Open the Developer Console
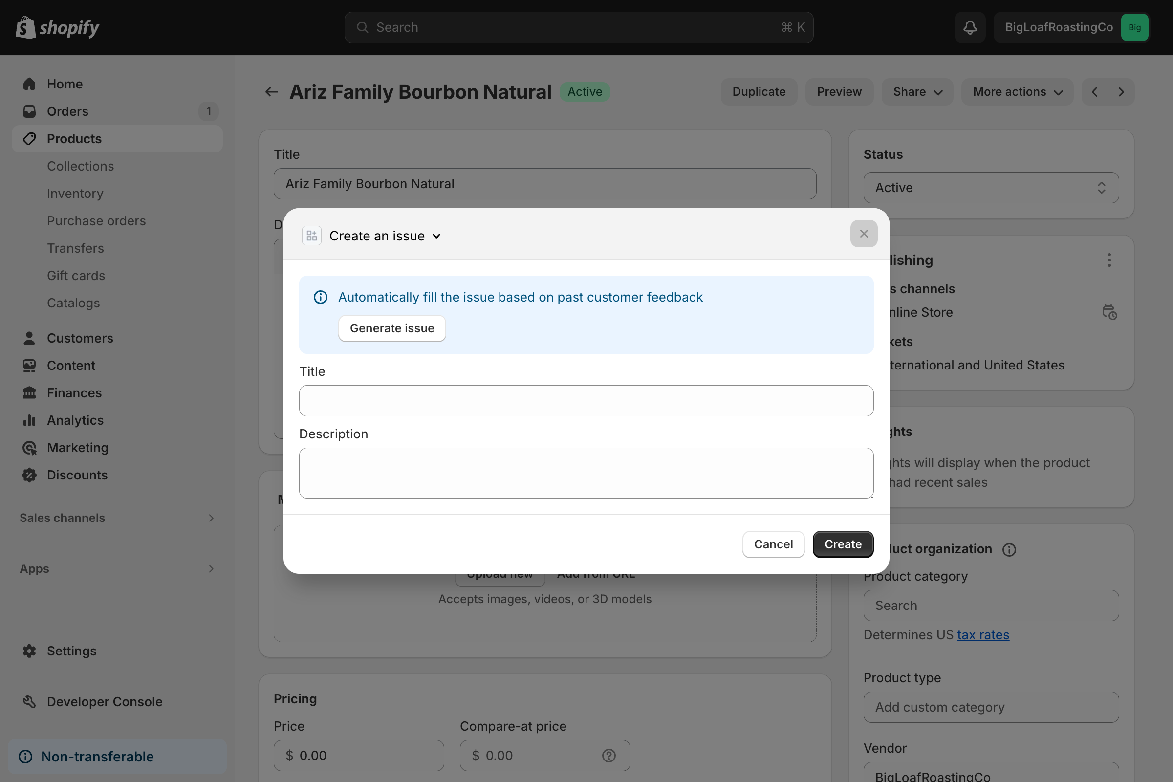This screenshot has height=782, width=1173. click(104, 702)
